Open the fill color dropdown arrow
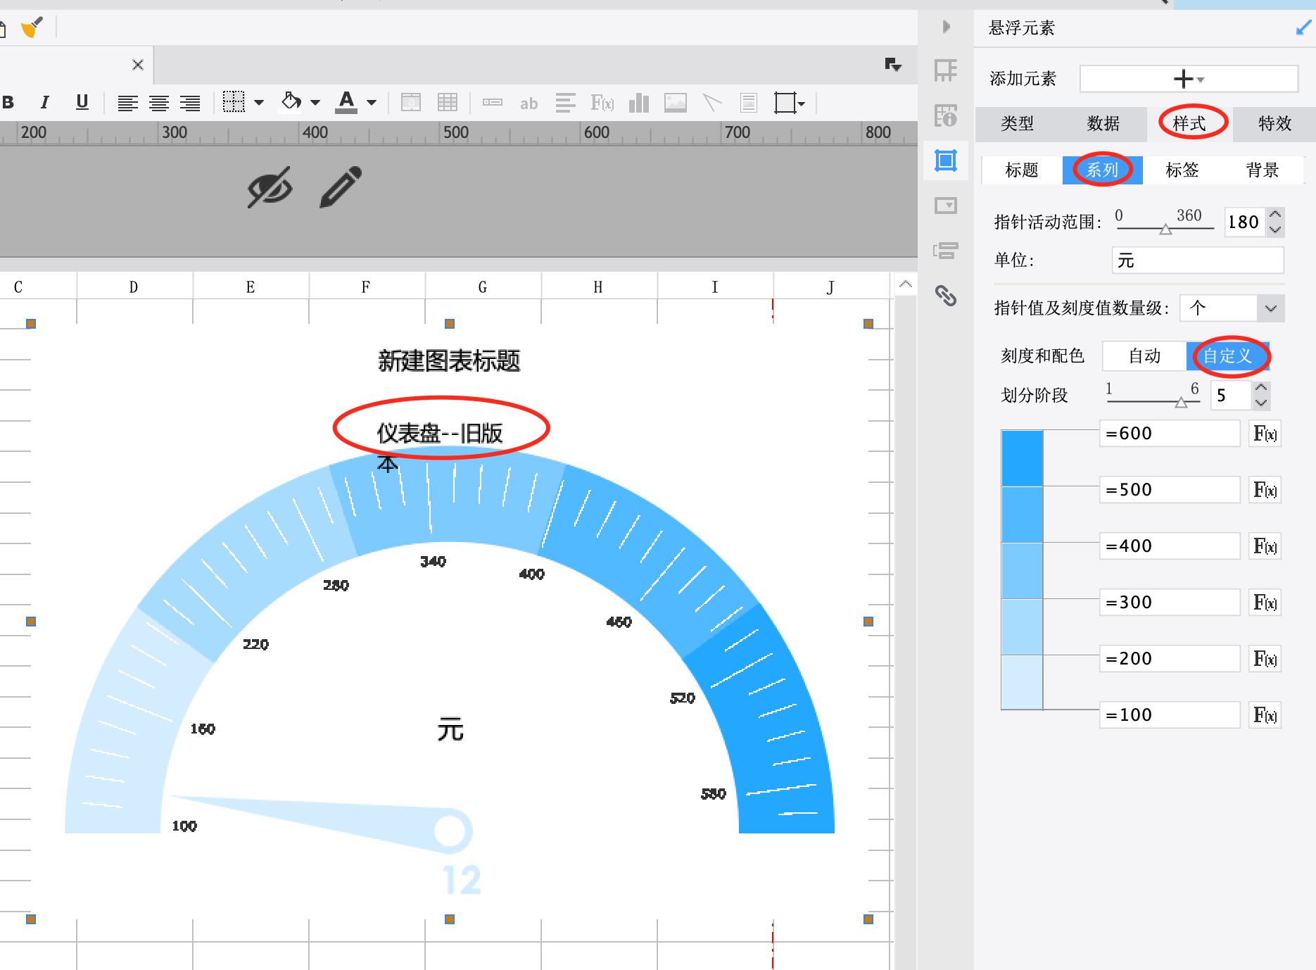 [x=315, y=103]
